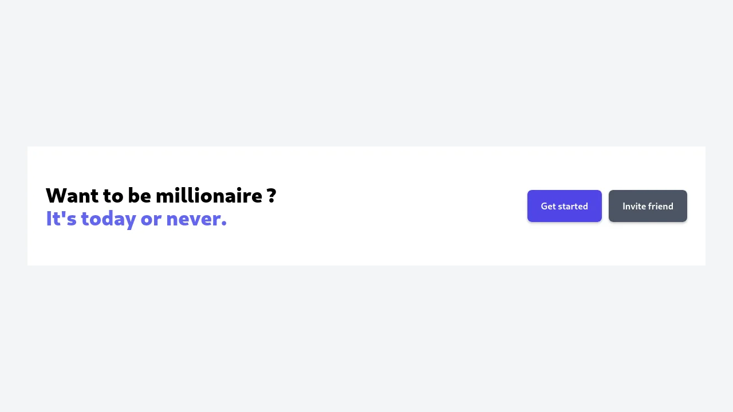
Task: Select the purple call-to-action button
Action: [x=564, y=206]
